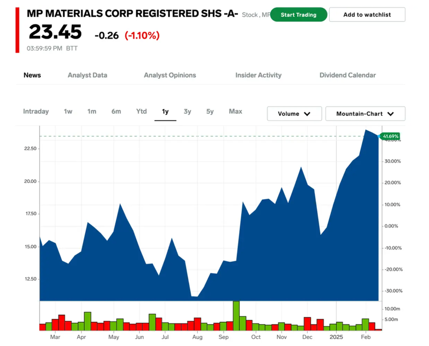Select the Intraday time range
429x346 pixels.
[x=36, y=112]
